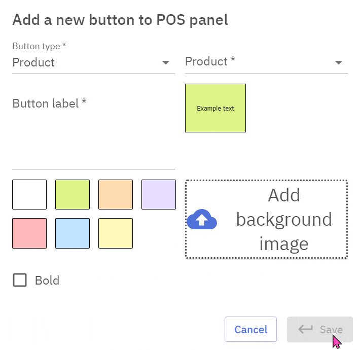Image resolution: width=360 pixels, height=350 pixels.
Task: Click the Bold label text
Action: point(47,281)
